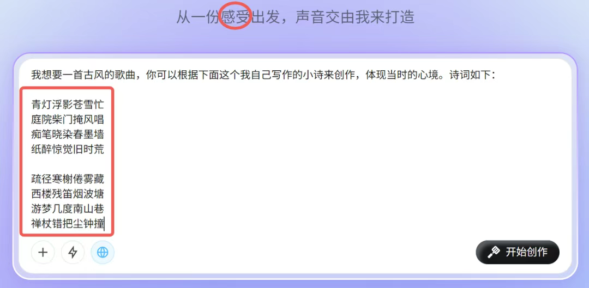Click the poem line 痴笔晓染春墨墙

[x=68, y=134]
